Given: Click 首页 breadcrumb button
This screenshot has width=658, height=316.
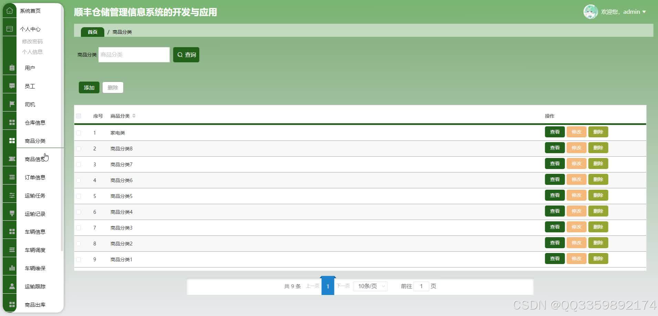Looking at the screenshot, I should tap(93, 32).
